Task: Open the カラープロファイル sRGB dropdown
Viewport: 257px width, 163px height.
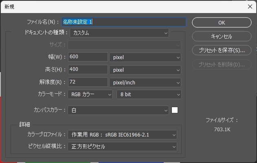Action: 123,135
